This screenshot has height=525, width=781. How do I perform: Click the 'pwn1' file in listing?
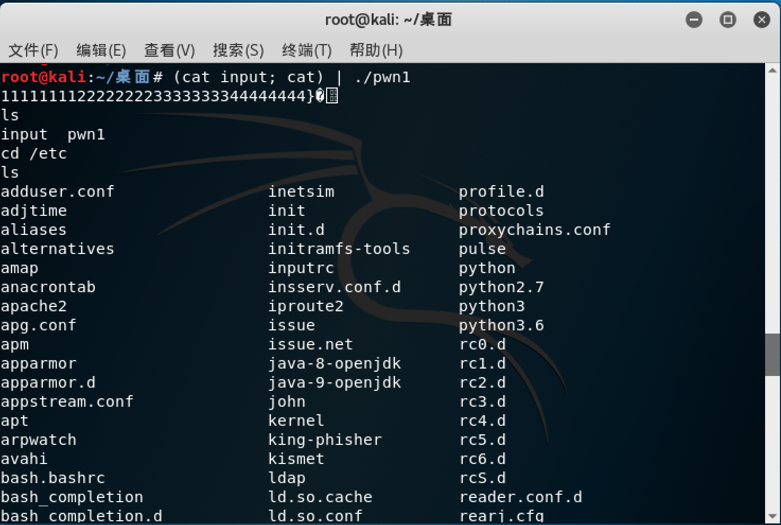point(86,135)
